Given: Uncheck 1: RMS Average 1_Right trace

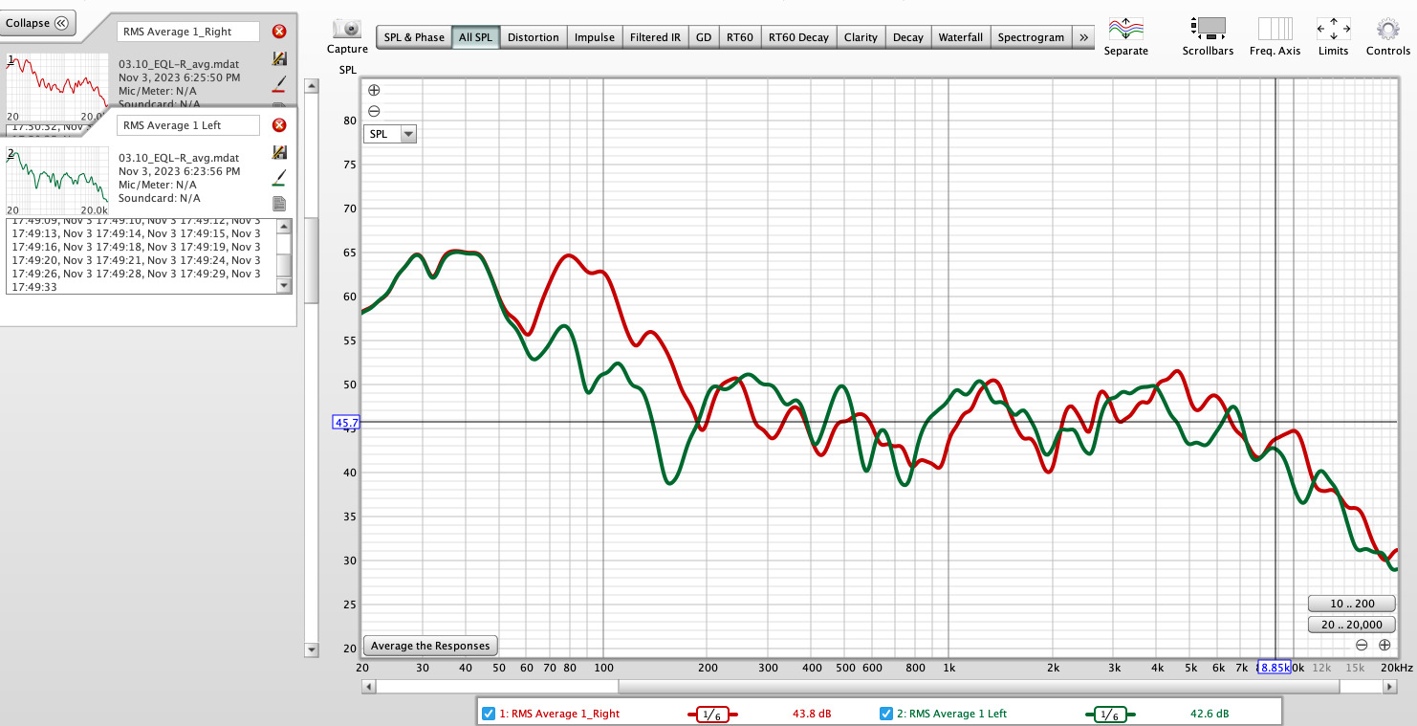Looking at the screenshot, I should point(489,714).
